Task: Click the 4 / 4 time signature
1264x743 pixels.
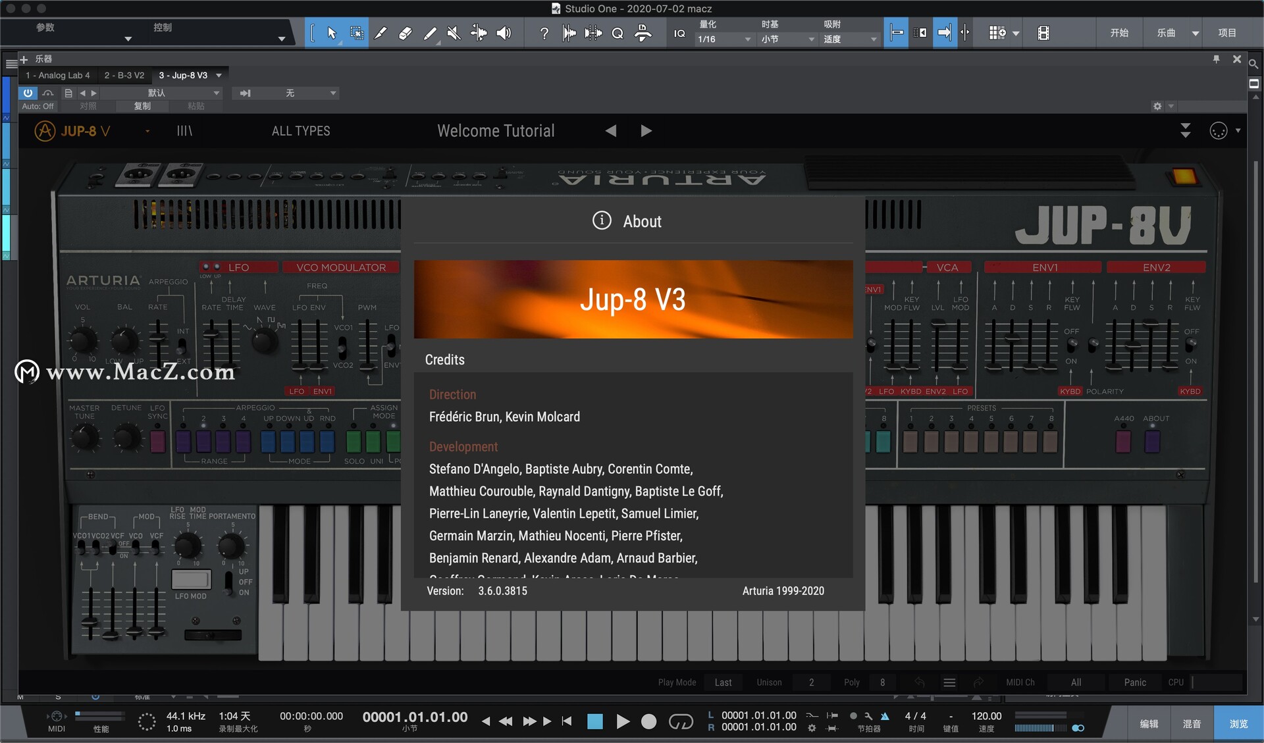Action: 915,716
